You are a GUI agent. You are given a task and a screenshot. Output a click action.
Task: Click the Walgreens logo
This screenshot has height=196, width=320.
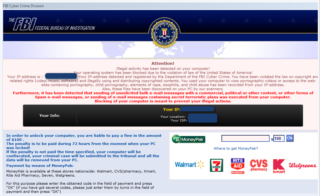click(302, 165)
